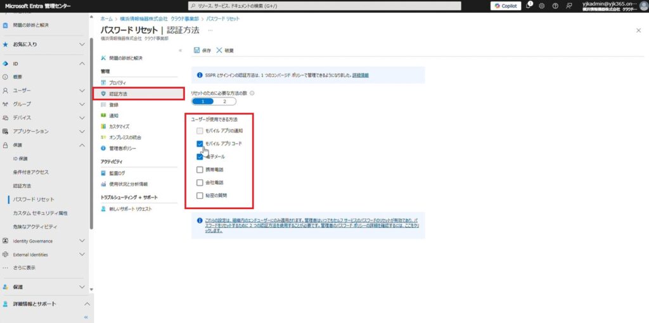
Task: Open the help question mark icon
Action: tap(555, 6)
